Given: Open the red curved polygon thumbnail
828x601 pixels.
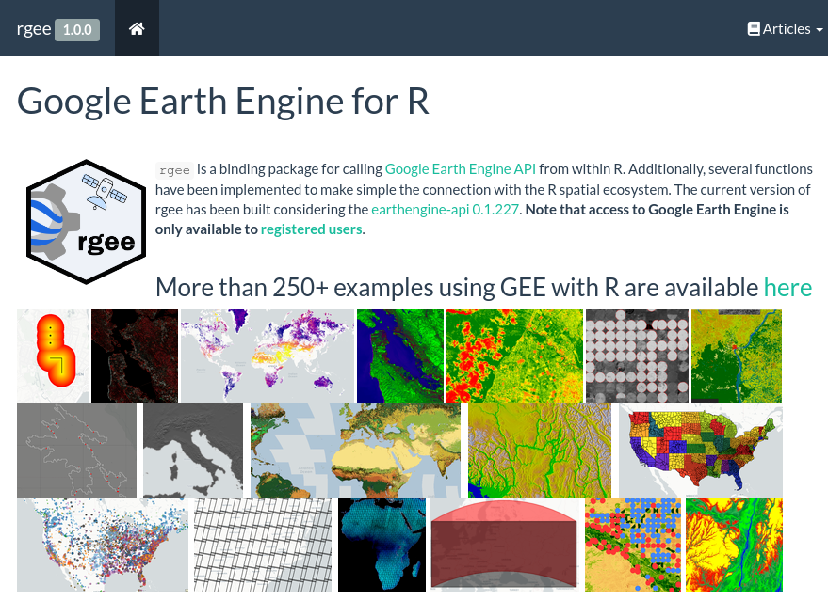Looking at the screenshot, I should click(x=504, y=545).
